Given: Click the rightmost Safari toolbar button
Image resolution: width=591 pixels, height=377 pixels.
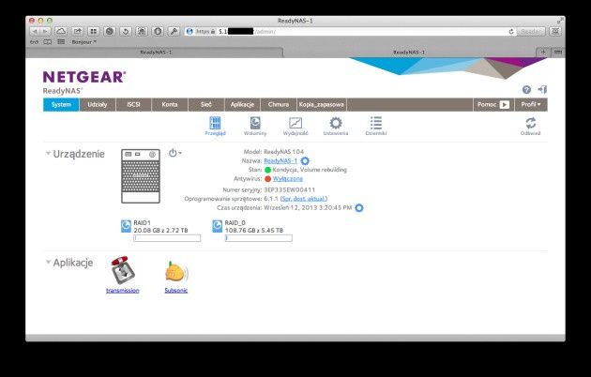Looking at the screenshot, I should [x=555, y=32].
